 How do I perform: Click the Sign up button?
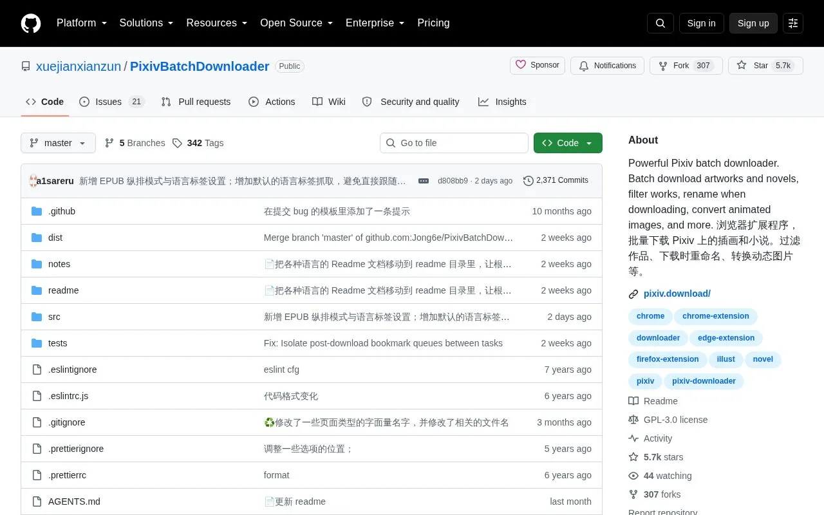pyautogui.click(x=753, y=23)
